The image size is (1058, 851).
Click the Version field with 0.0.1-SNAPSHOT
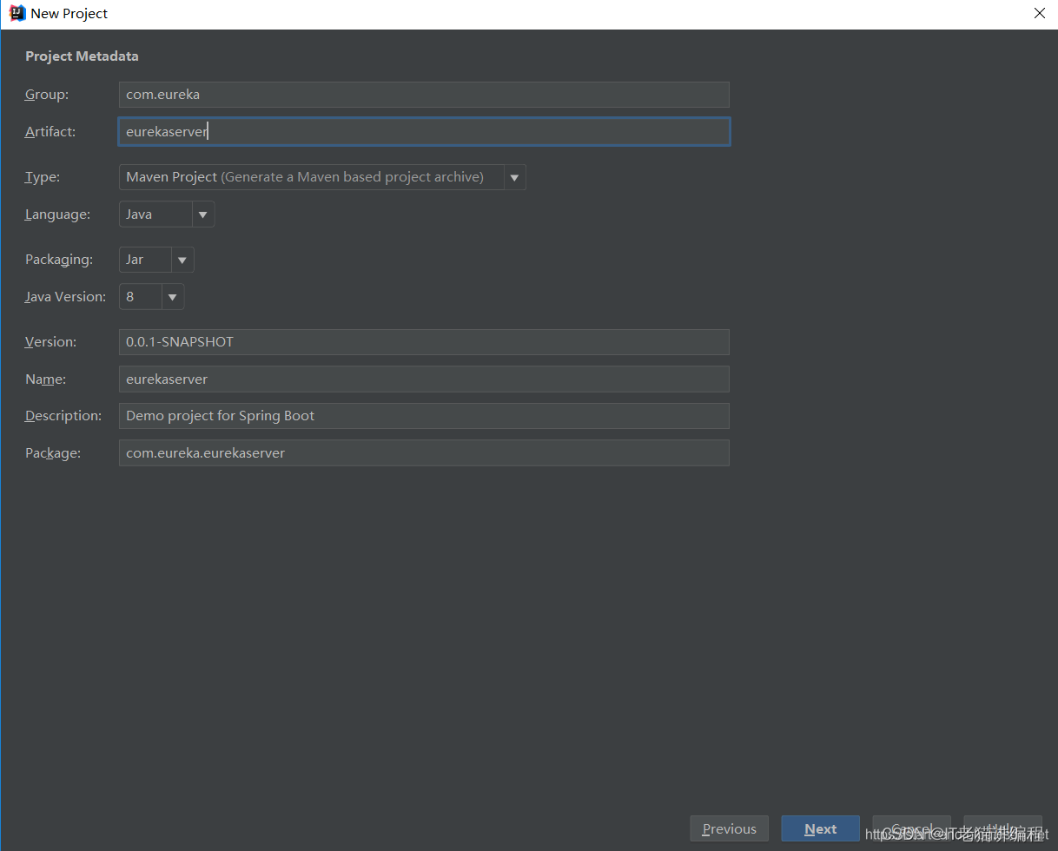pyautogui.click(x=424, y=342)
